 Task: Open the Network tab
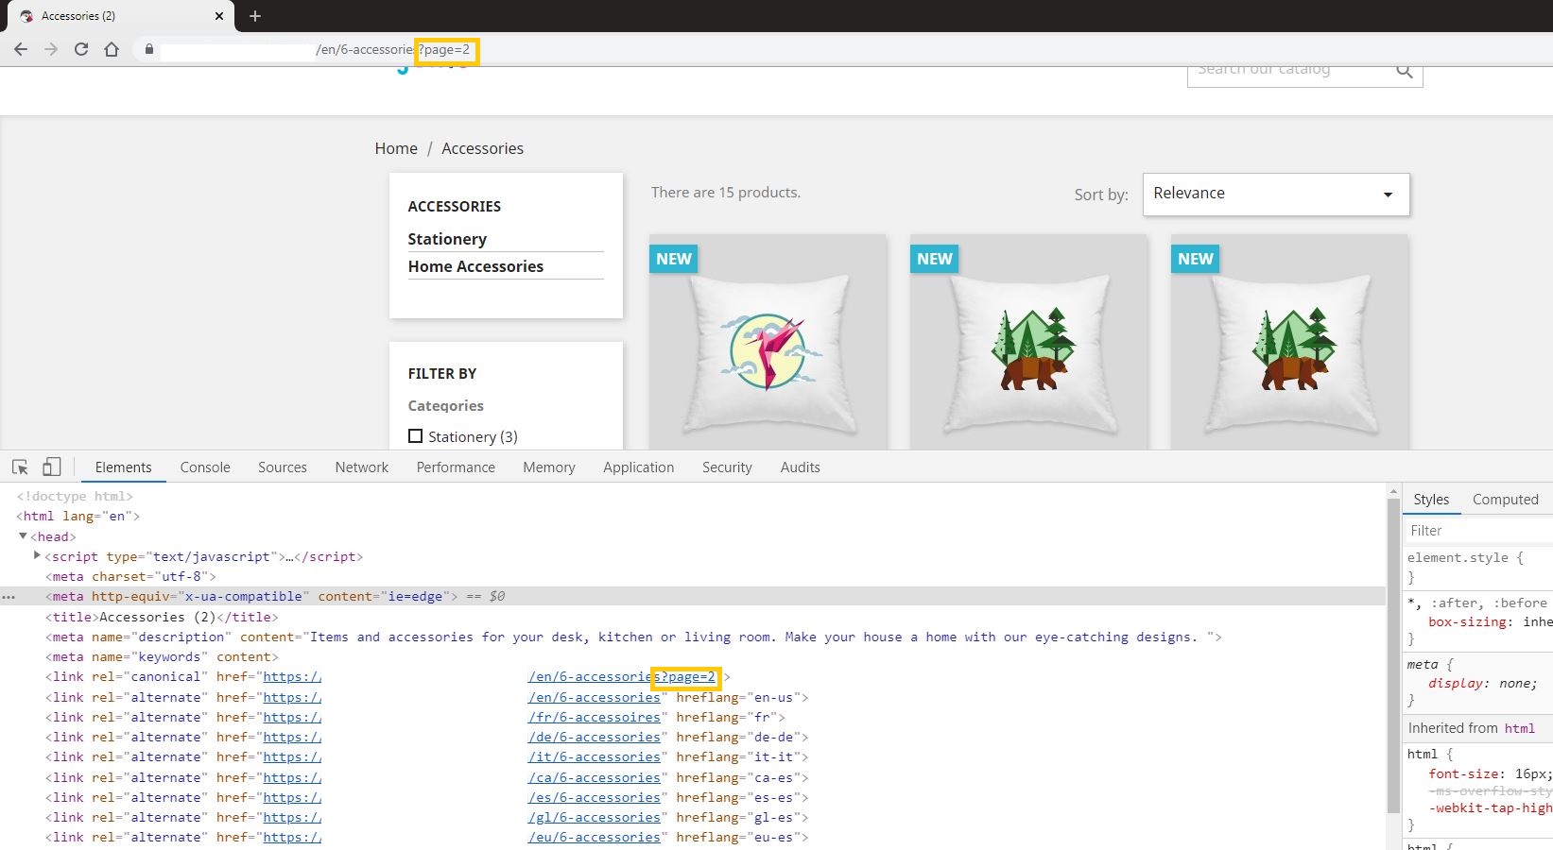[x=362, y=467]
